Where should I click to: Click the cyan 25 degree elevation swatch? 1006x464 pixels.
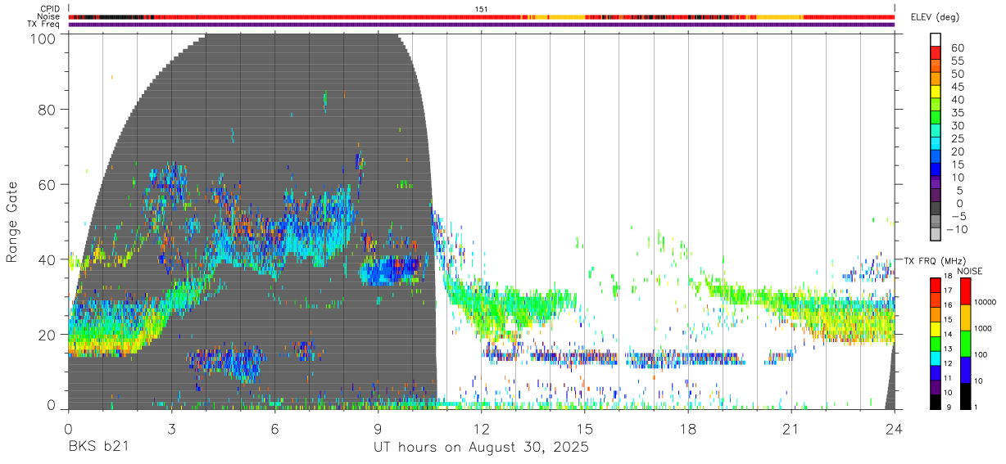click(x=936, y=142)
